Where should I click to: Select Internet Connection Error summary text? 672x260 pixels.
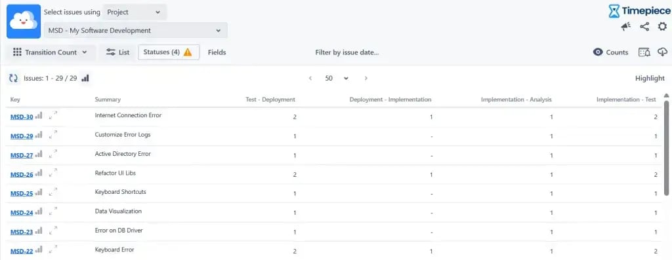coord(128,115)
